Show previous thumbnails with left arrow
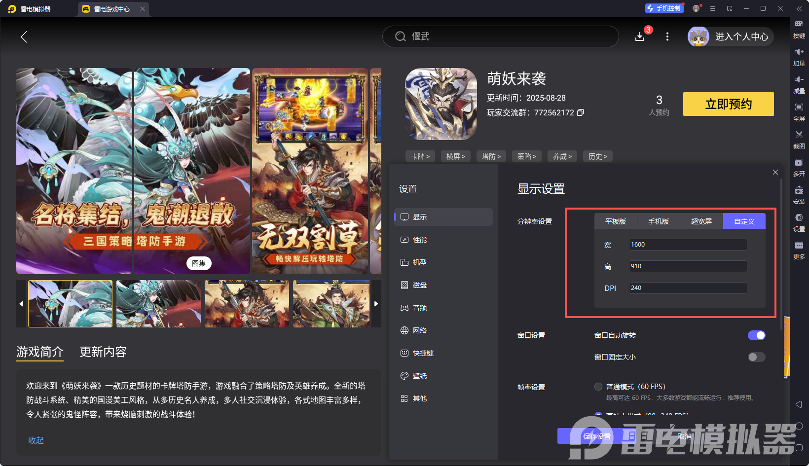The height and width of the screenshot is (466, 809). [21, 304]
